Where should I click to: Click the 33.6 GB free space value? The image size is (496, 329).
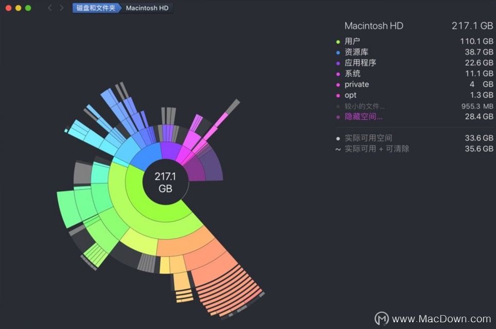pos(479,138)
